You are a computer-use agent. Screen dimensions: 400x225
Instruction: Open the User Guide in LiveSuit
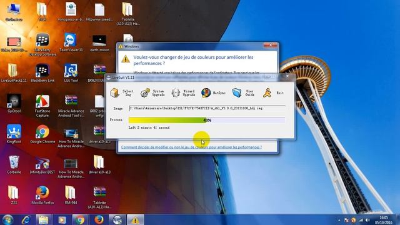coord(236,93)
